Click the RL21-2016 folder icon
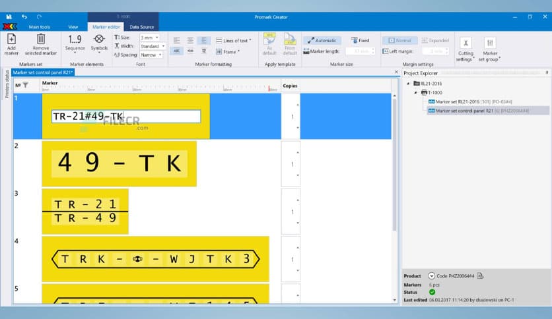 click(x=417, y=83)
